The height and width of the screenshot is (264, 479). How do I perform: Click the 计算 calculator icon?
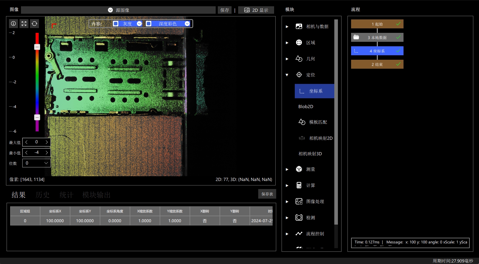click(299, 185)
